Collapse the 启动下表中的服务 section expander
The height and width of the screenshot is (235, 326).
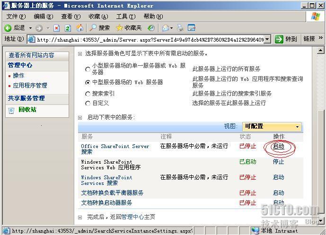(x=80, y=118)
